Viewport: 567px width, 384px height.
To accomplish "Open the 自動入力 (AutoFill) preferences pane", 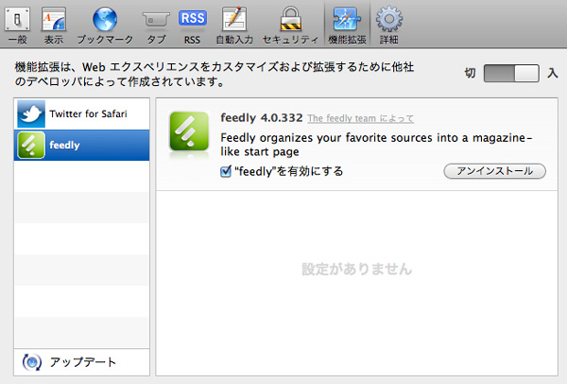I will pyautogui.click(x=234, y=25).
